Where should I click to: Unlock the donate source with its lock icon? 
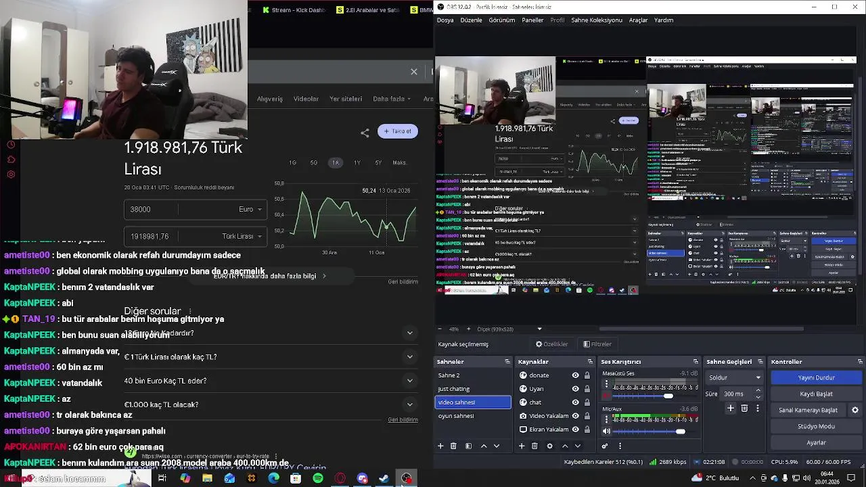[x=587, y=375]
